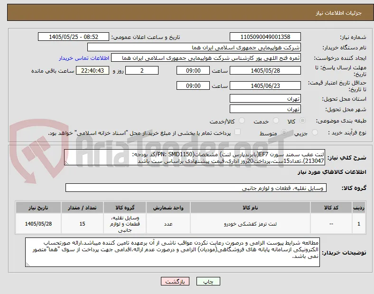Screen dimensions: 374x294
Task: Toggle the Islamic treasury payment checkbox
Action: coord(238,132)
